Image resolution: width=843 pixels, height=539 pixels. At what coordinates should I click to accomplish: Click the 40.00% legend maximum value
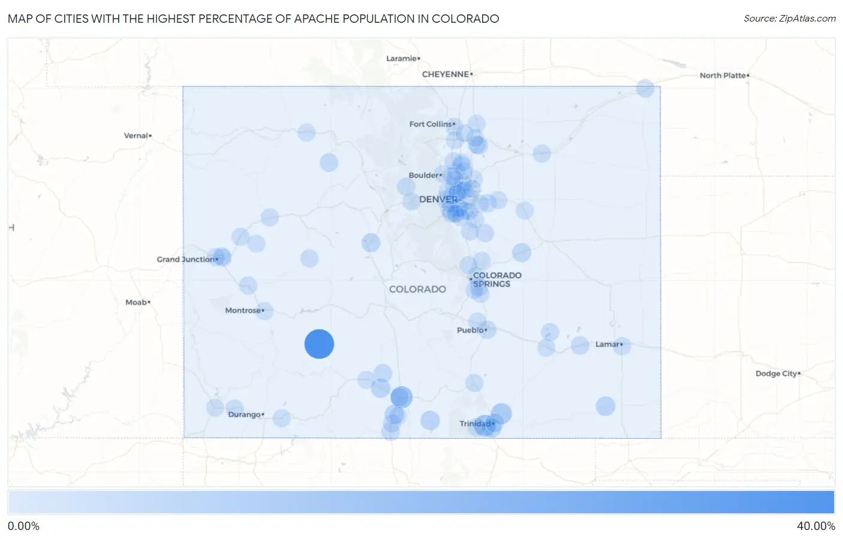point(816,526)
